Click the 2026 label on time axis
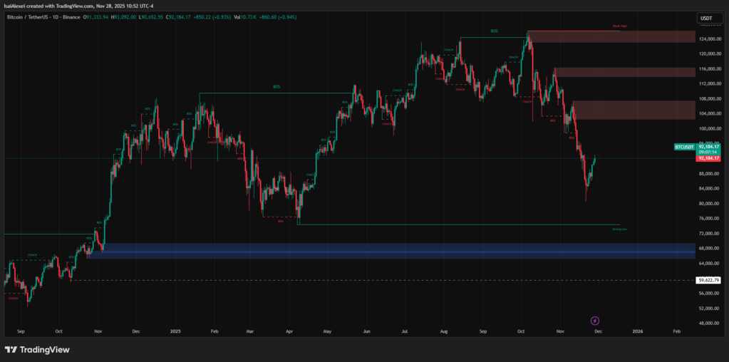Screen dimensions: 729x362 tap(638, 332)
